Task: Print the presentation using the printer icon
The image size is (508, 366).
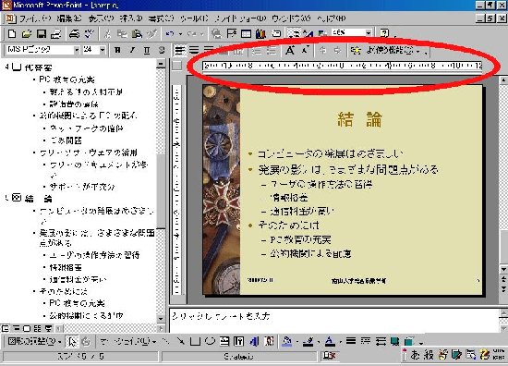Action: coord(75,33)
